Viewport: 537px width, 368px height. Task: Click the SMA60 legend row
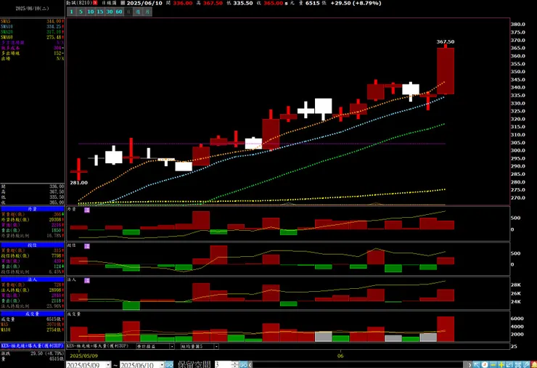[x=32, y=37]
